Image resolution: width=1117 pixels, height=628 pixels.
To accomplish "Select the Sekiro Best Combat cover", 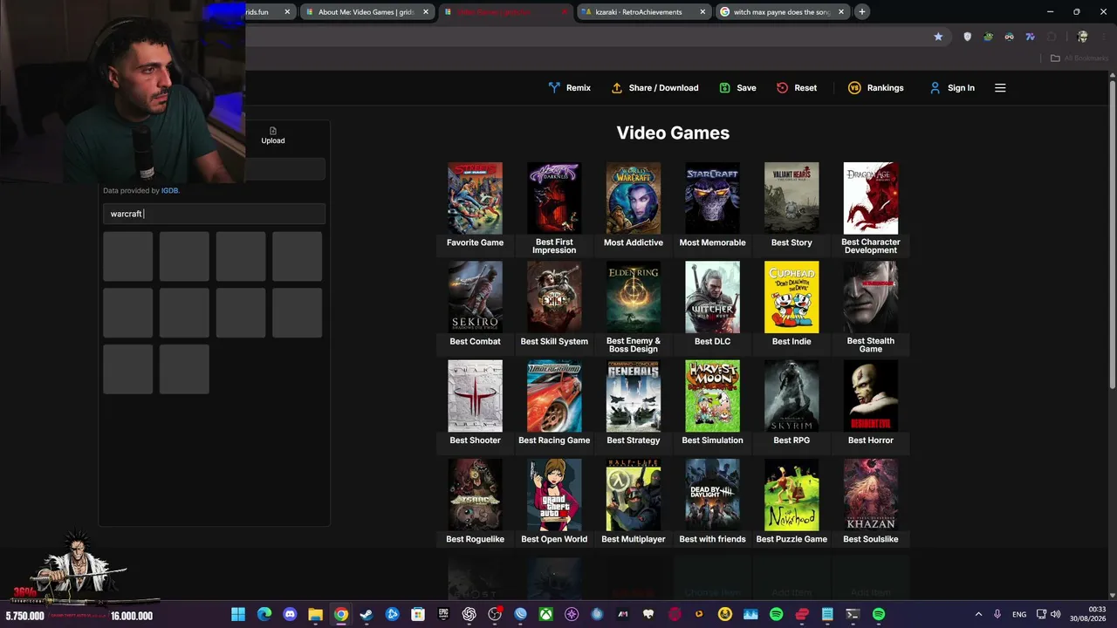I will (475, 297).
